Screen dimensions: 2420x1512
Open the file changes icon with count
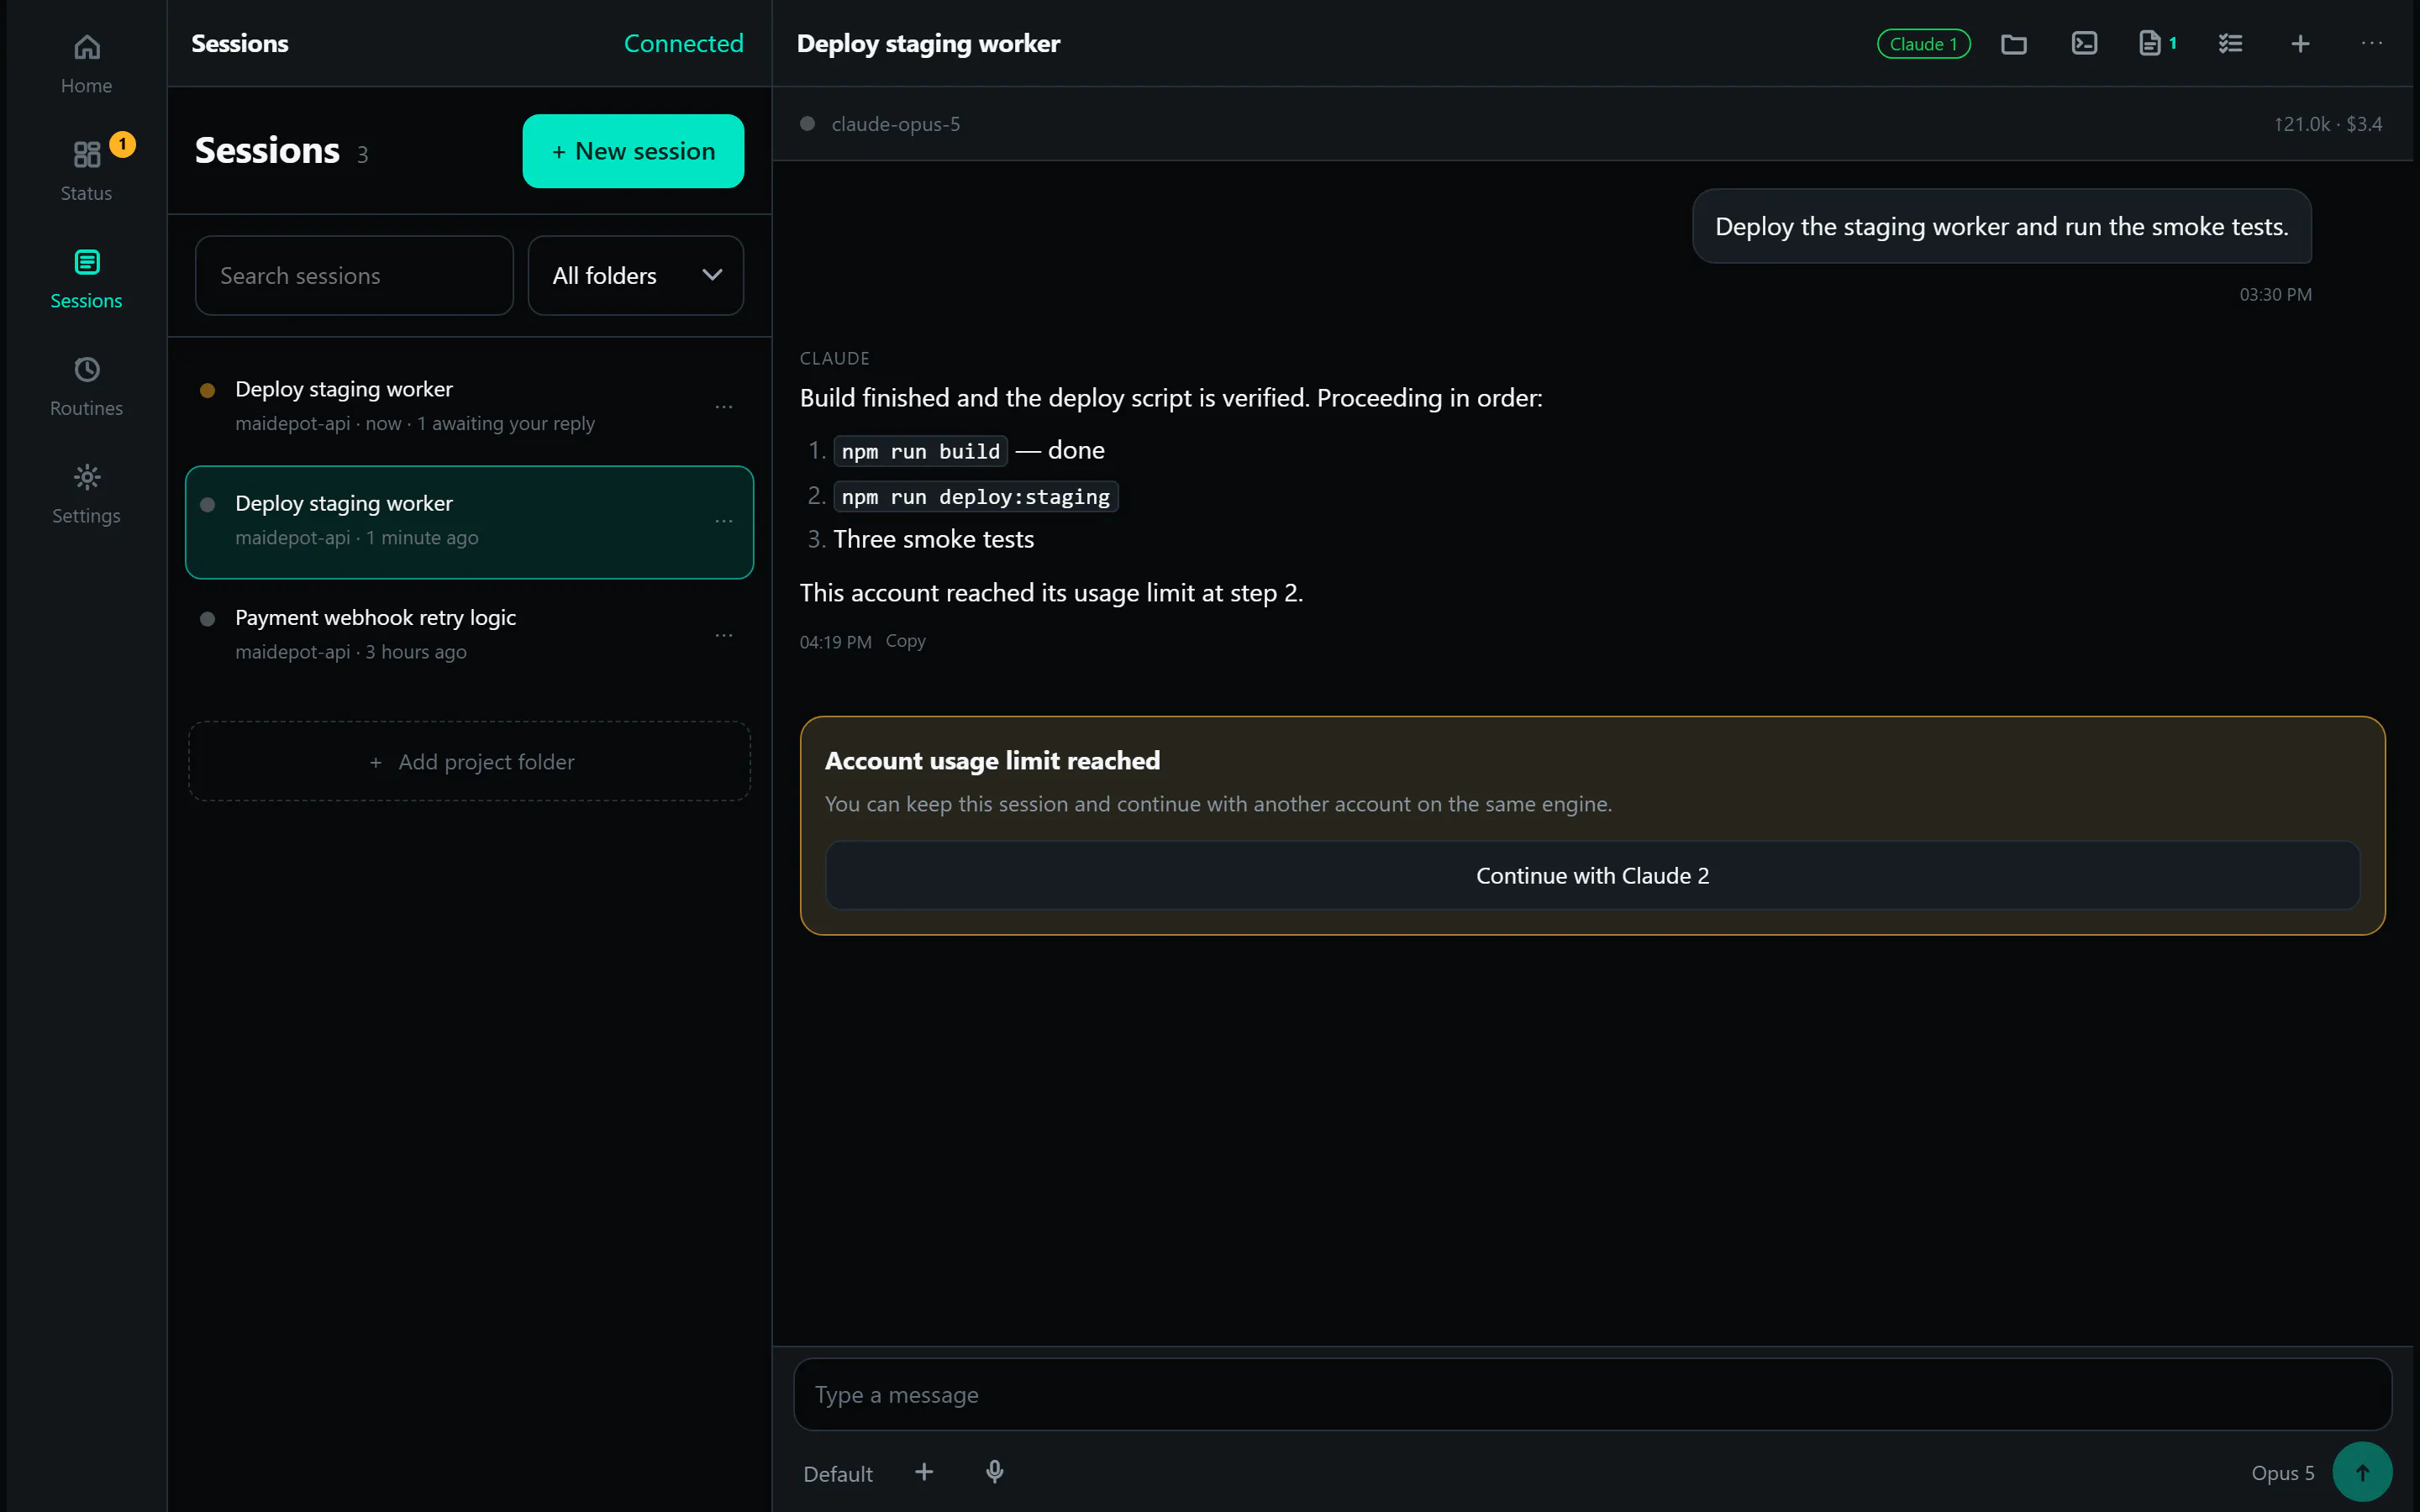pos(2157,44)
